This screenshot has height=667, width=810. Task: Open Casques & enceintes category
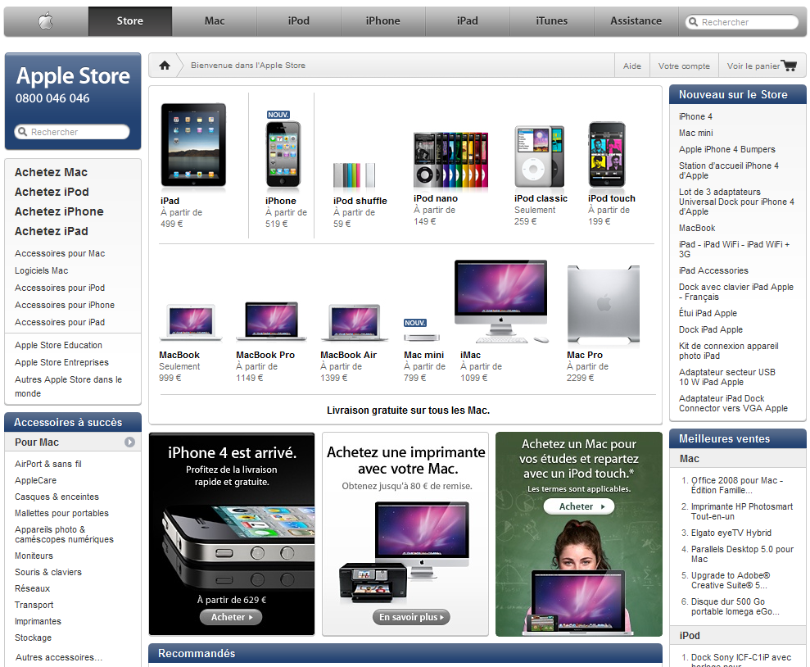tap(57, 497)
